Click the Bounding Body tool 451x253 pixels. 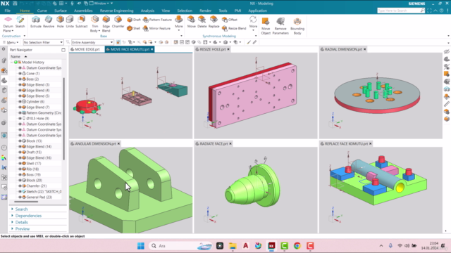(x=297, y=26)
